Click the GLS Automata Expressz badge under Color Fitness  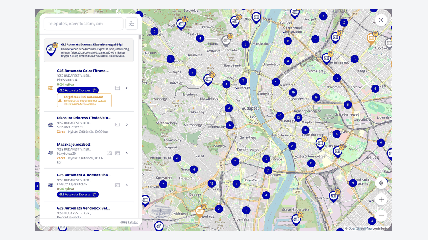[78, 90]
